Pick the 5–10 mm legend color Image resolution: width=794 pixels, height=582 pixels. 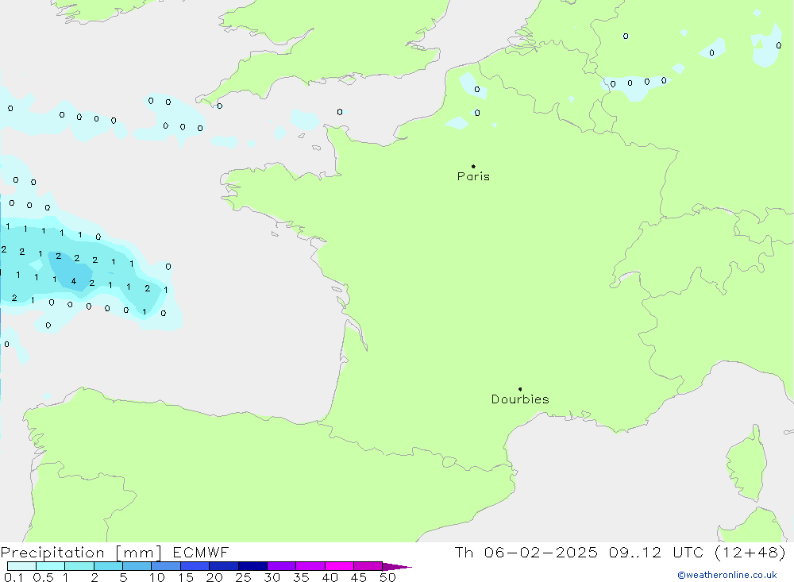[x=137, y=566]
